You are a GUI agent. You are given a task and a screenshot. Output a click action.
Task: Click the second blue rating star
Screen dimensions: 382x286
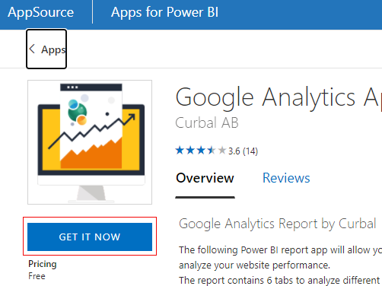coord(190,151)
